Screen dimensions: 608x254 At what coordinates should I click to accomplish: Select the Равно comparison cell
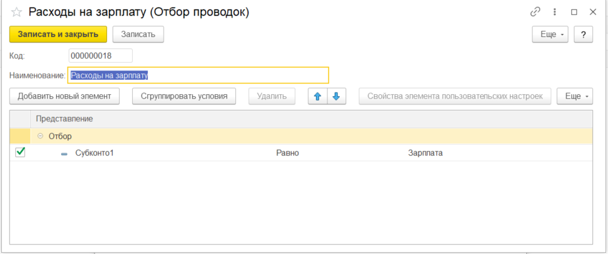click(288, 153)
